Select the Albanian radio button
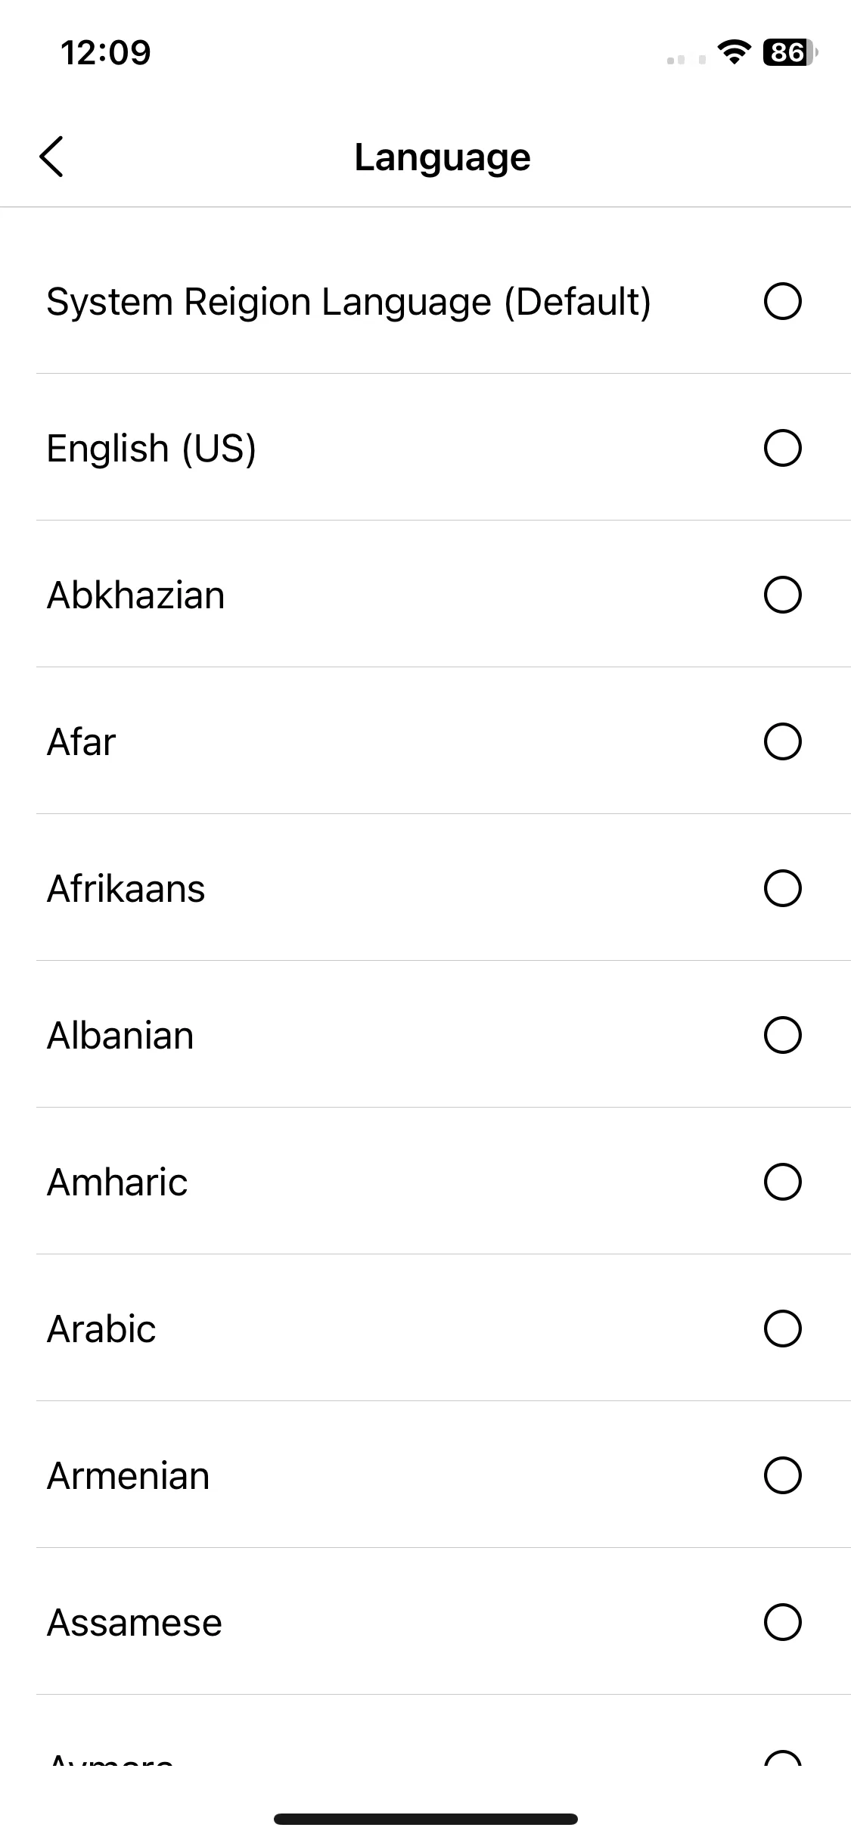Screen dimensions: 851x1843 pyautogui.click(x=782, y=1035)
